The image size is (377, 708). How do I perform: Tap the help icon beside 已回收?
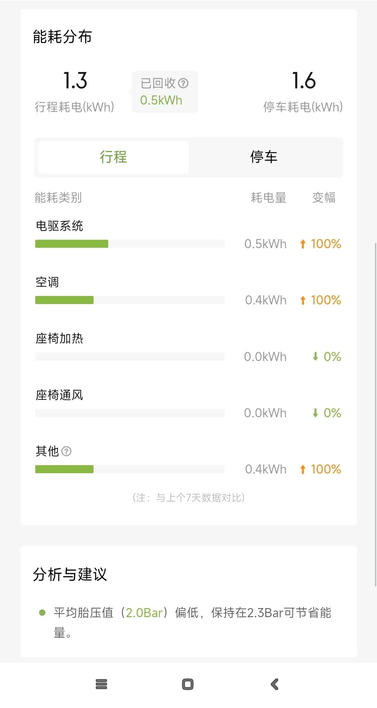tap(183, 83)
